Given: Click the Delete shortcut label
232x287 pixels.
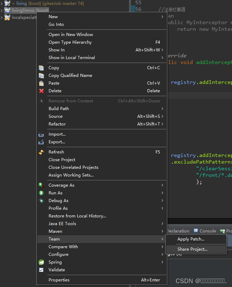Looking at the screenshot, I should pos(153,91).
